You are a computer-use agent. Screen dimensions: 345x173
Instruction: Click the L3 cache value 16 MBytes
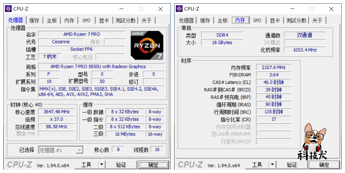pyautogui.click(x=125, y=134)
